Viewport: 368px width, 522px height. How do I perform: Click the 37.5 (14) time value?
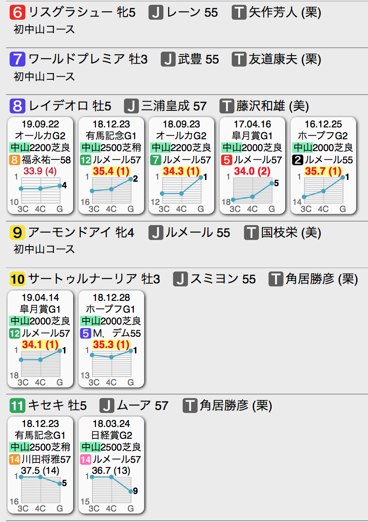40,471
